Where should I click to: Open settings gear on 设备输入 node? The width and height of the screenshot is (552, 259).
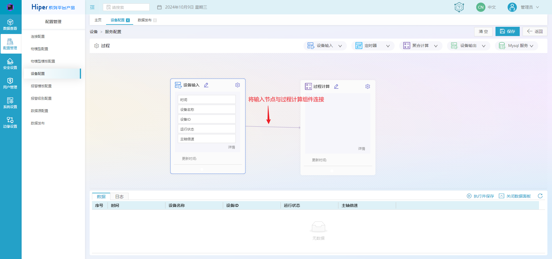pyautogui.click(x=238, y=85)
